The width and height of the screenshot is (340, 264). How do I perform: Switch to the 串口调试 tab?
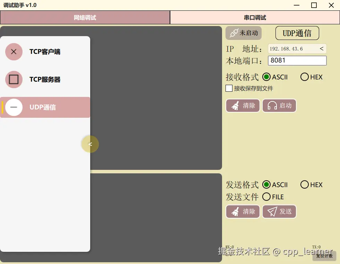[255, 17]
